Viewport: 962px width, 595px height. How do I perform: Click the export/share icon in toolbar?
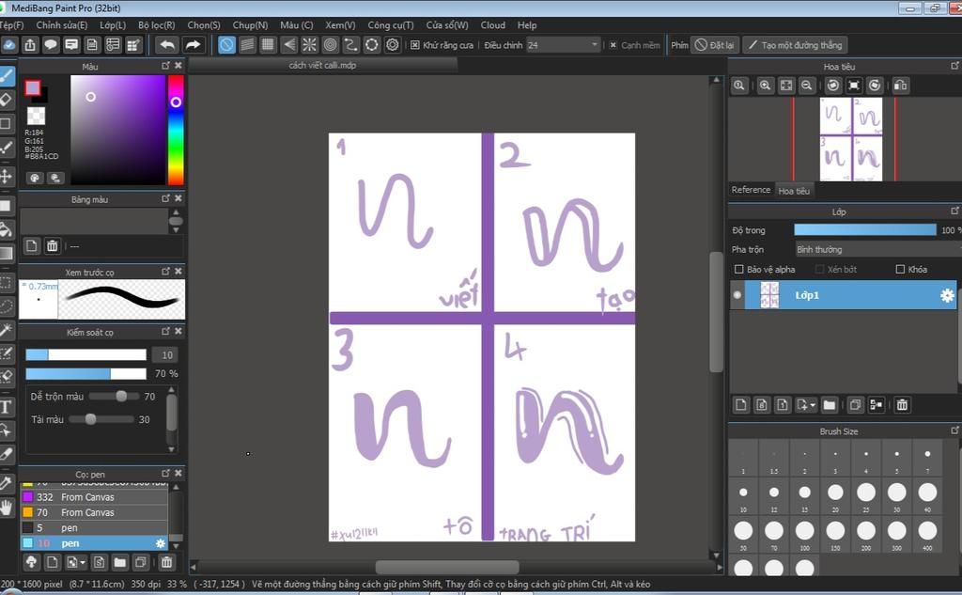[30, 45]
